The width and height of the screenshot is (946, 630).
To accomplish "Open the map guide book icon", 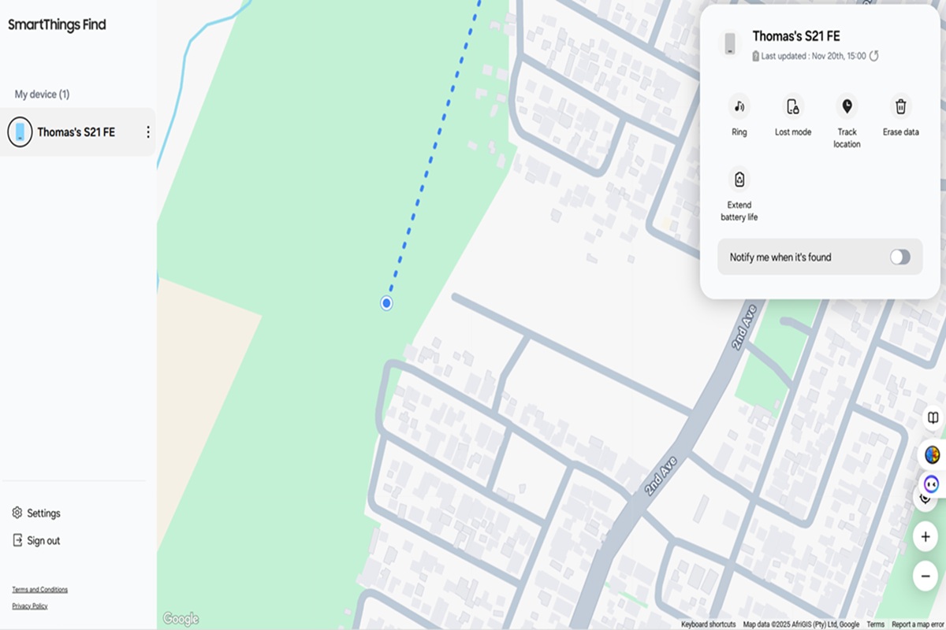I will click(933, 417).
